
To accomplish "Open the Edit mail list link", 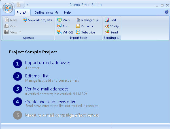I will [37, 76].
